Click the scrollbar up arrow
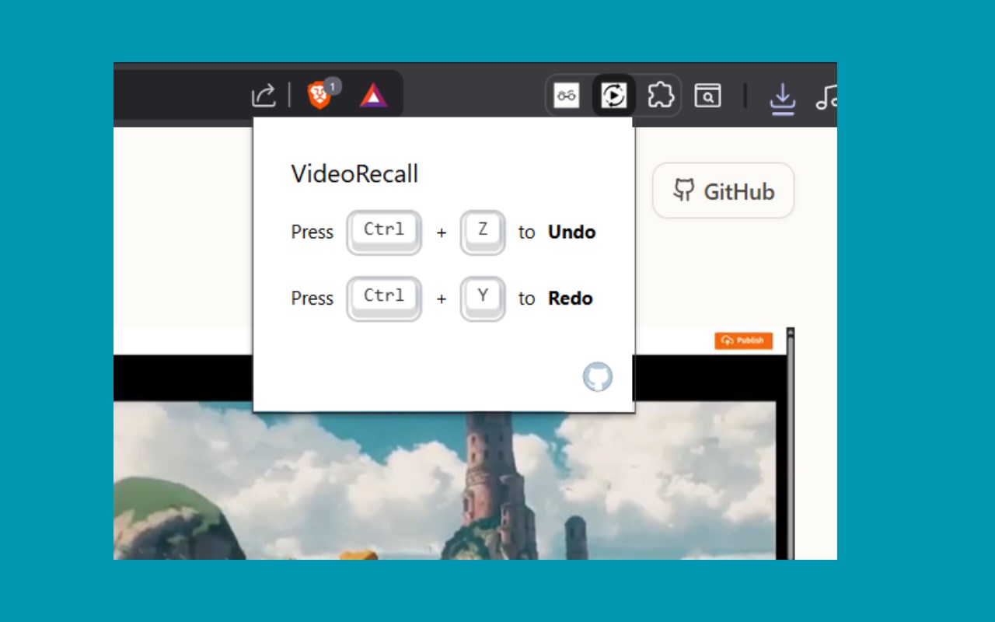This screenshot has width=995, height=622. coord(791,334)
